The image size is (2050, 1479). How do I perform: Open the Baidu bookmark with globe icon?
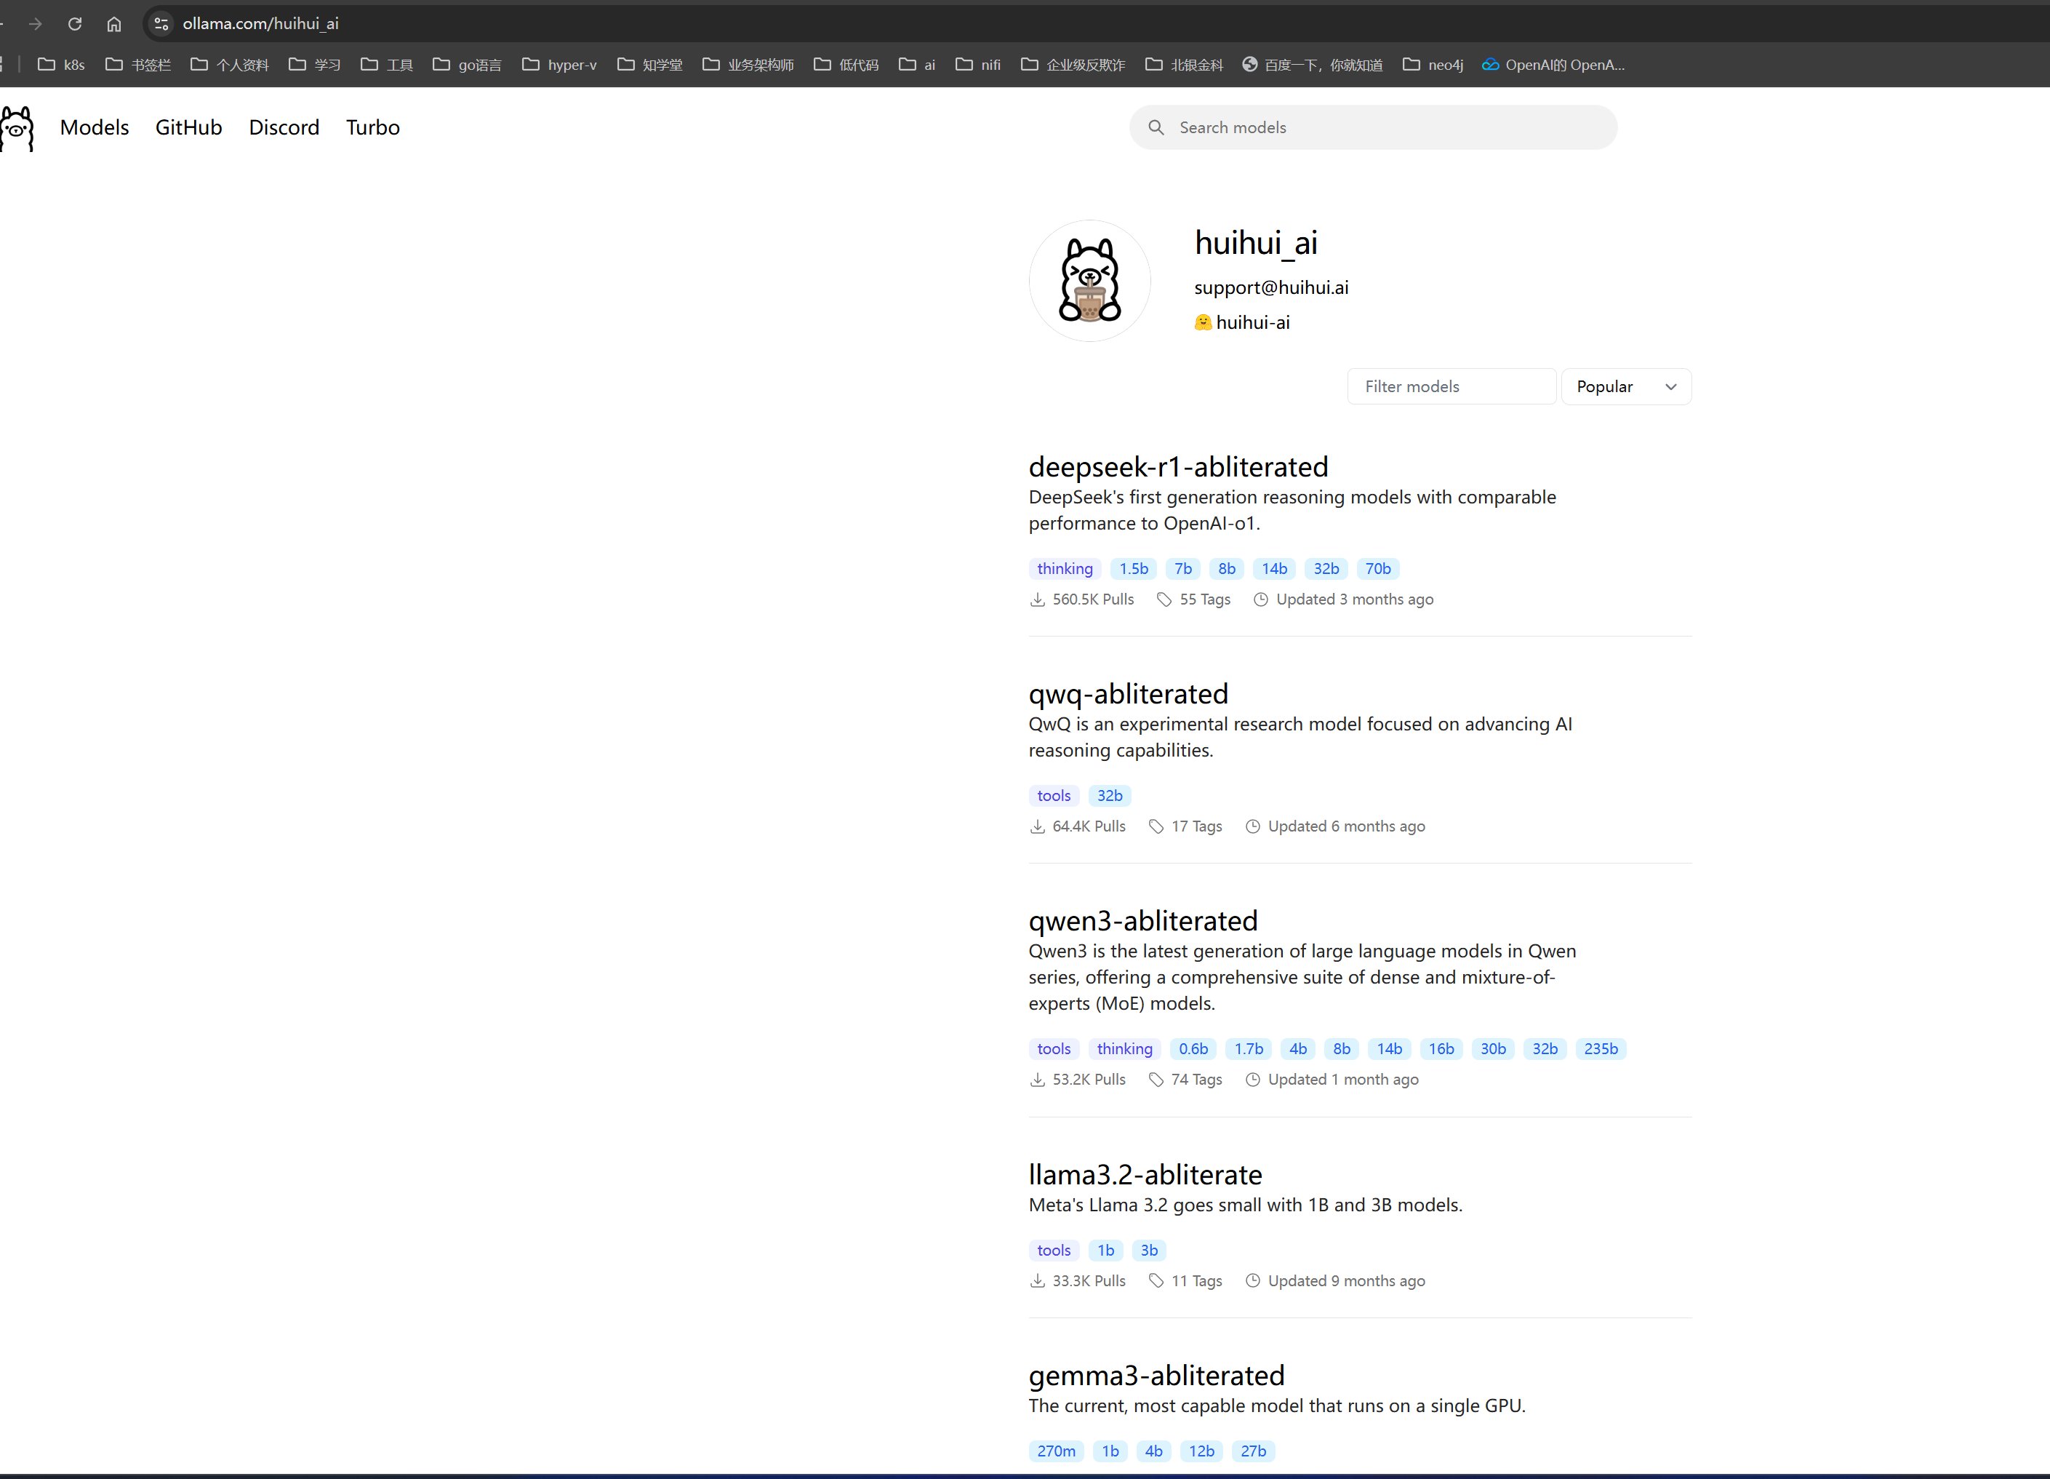pyautogui.click(x=1313, y=65)
